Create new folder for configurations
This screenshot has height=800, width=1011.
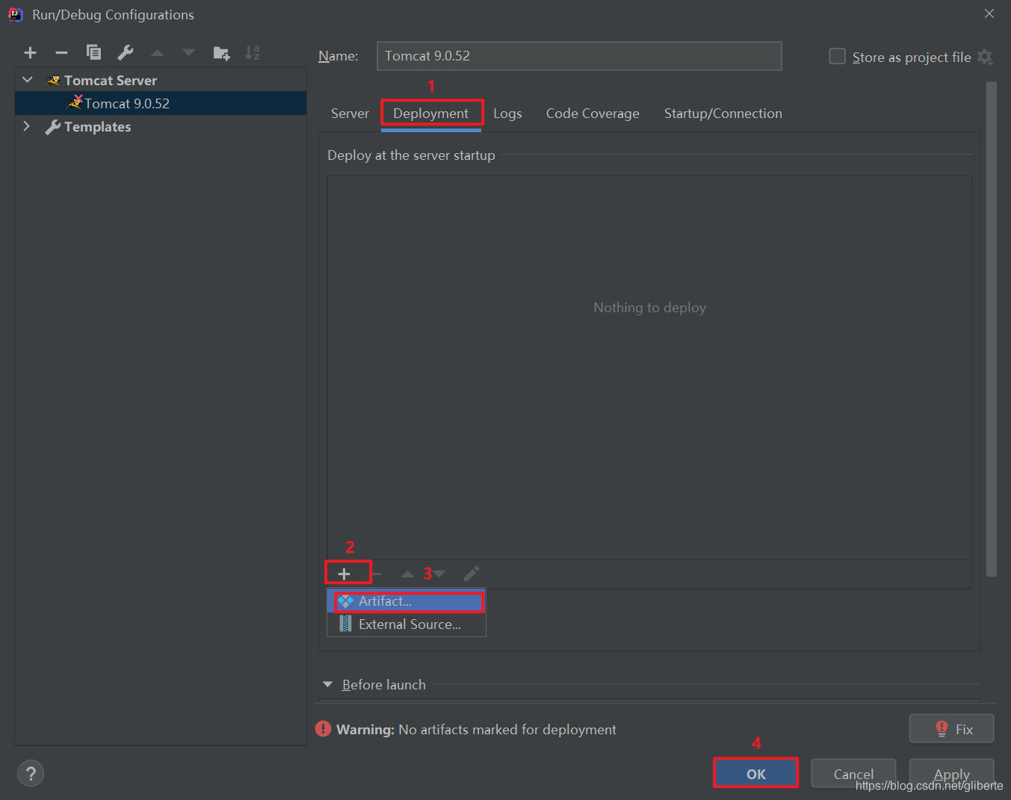pyautogui.click(x=221, y=52)
